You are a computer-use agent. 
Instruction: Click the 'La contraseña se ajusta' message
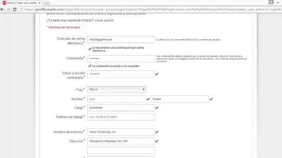pyautogui.click(x=116, y=66)
